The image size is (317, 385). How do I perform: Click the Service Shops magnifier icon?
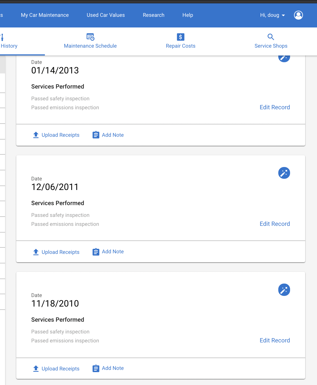[x=271, y=37]
